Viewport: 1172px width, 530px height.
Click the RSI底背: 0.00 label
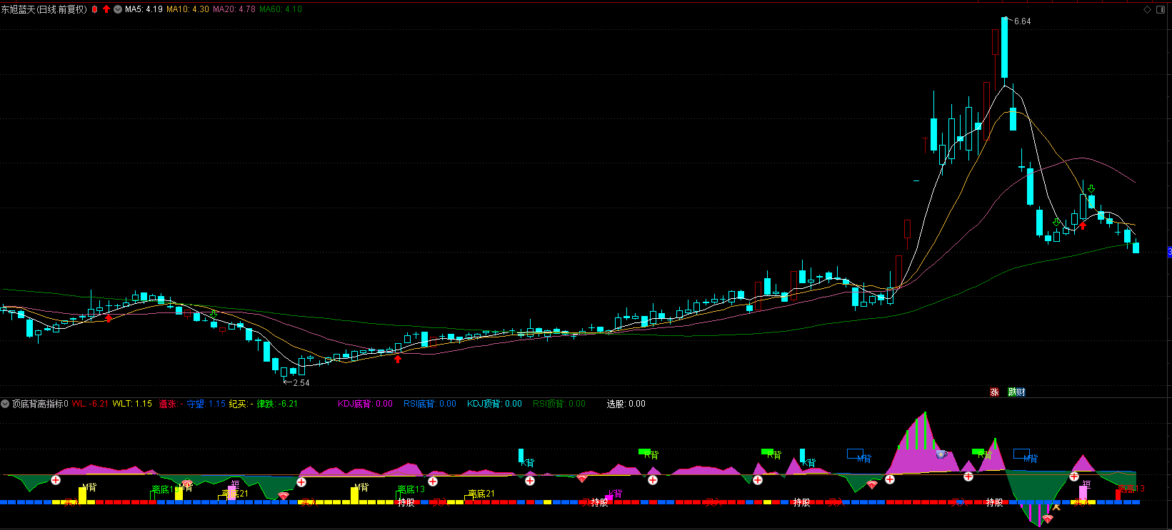(x=430, y=404)
